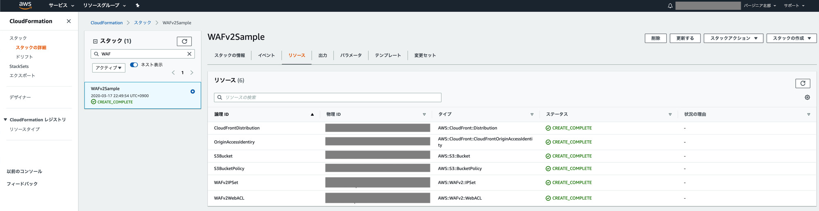Go to previous stack page
This screenshot has width=819, height=211.
coord(173,73)
